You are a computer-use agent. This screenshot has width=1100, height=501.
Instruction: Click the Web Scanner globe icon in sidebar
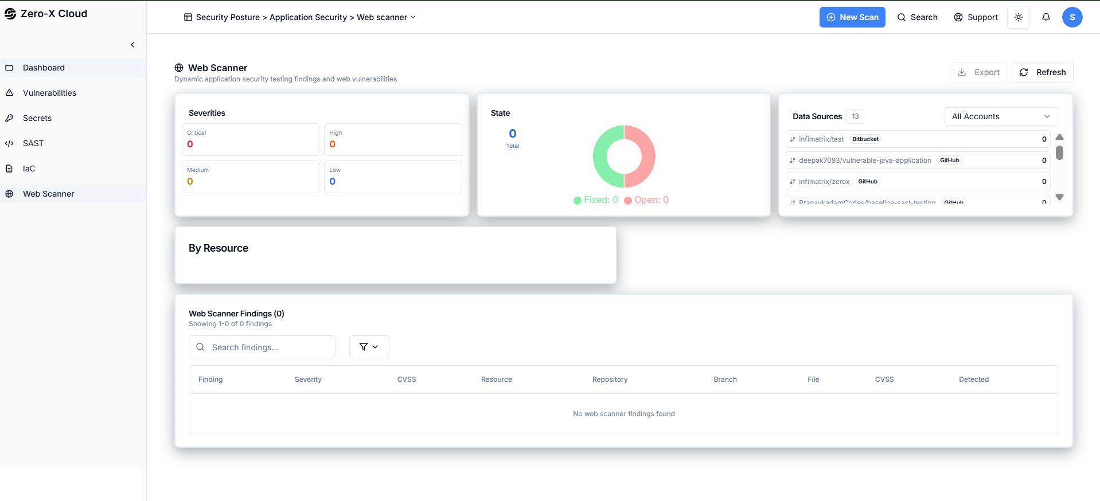pyautogui.click(x=9, y=194)
